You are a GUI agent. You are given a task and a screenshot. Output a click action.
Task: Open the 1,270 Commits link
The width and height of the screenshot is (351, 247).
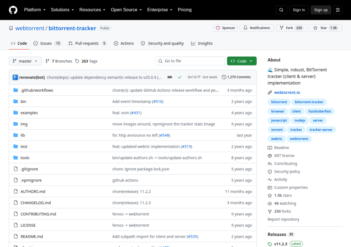click(236, 77)
